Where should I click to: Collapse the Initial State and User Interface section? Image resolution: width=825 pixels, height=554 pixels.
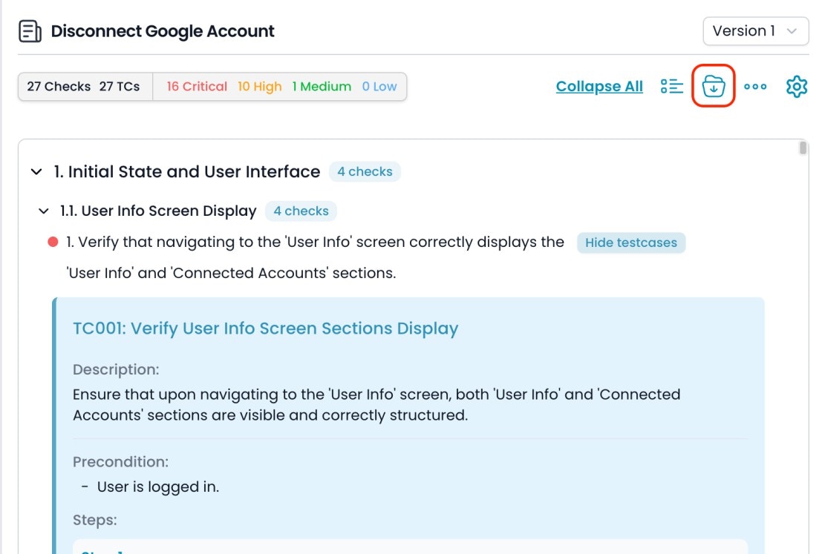pyautogui.click(x=36, y=172)
